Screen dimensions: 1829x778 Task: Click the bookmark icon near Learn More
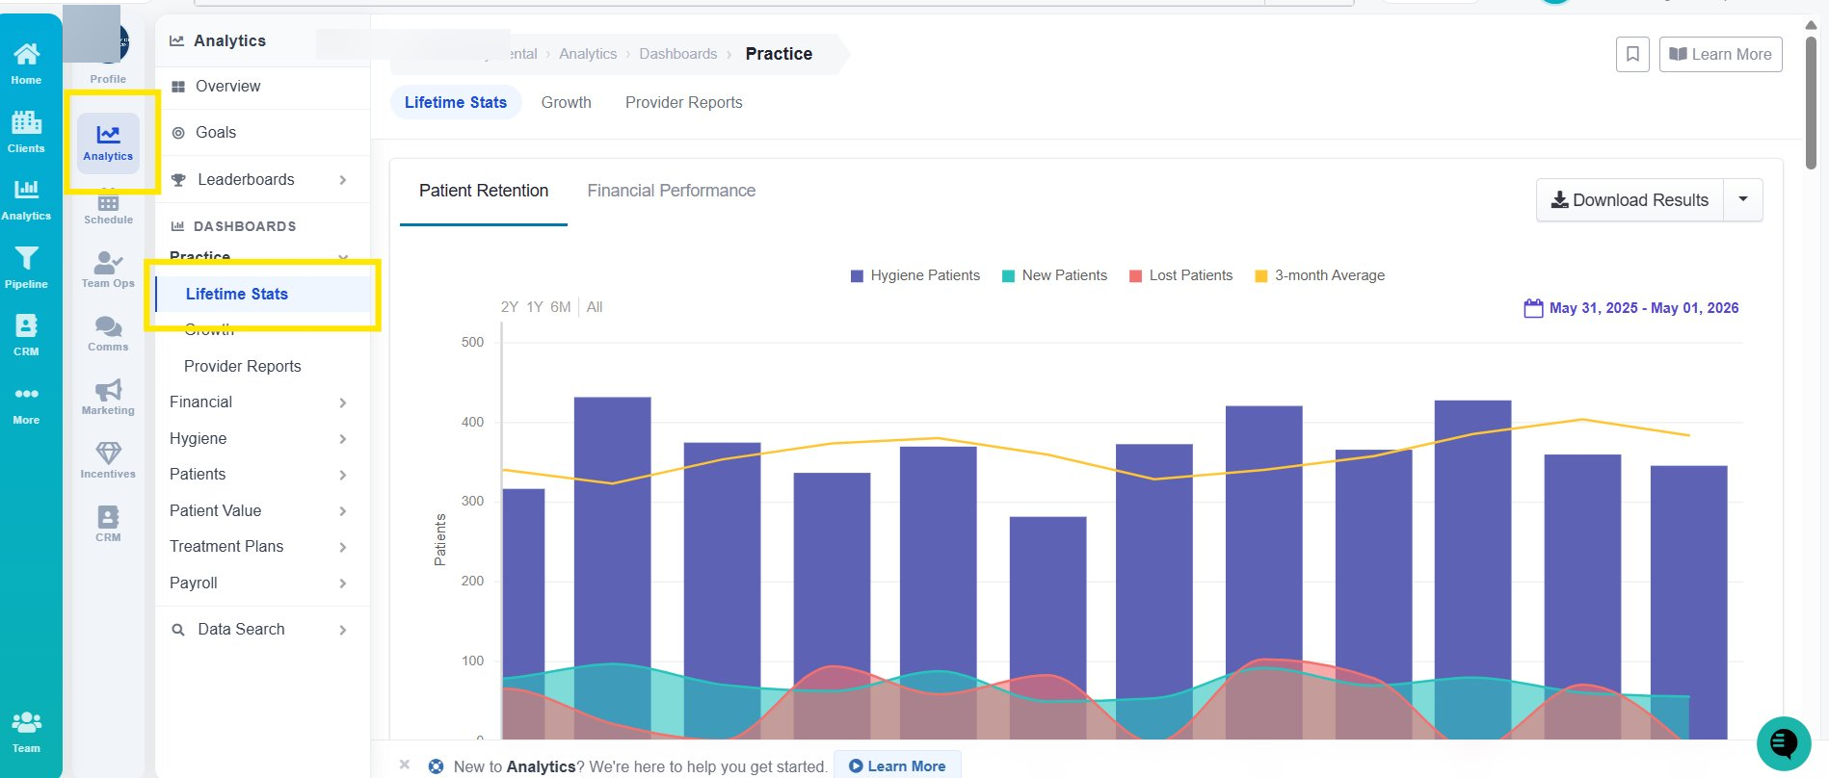tap(1632, 54)
